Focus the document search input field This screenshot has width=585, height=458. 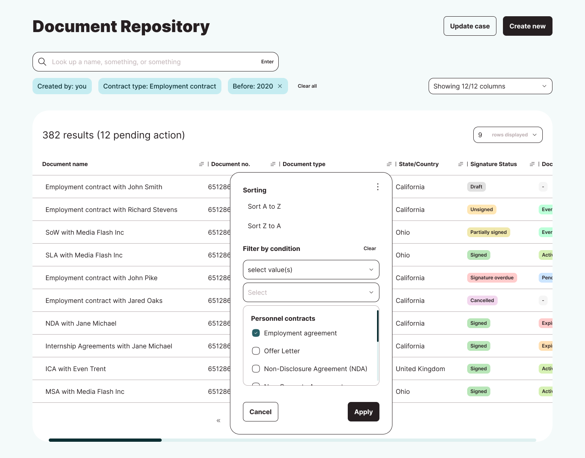click(x=154, y=62)
